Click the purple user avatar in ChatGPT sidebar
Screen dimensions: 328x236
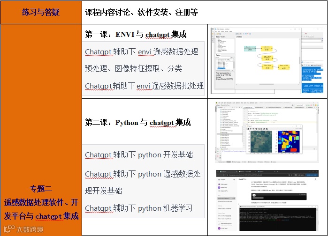[219, 229]
